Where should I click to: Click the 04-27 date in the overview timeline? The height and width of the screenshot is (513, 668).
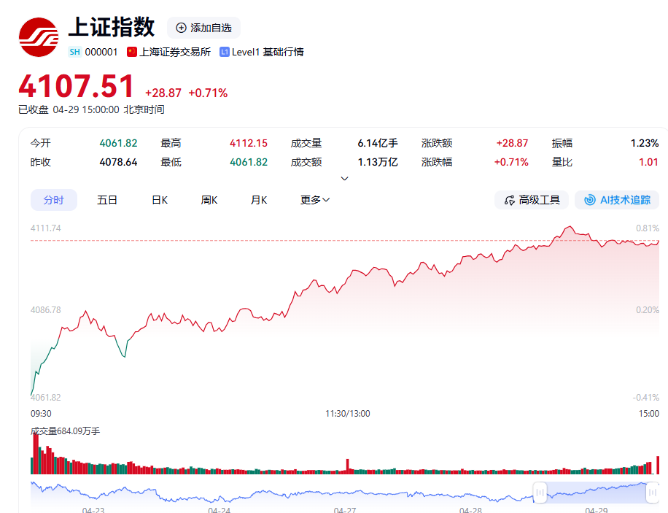(344, 510)
